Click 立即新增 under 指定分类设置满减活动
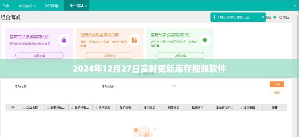Image resolution: width=299 pixels, height=137 pixels. (110, 55)
